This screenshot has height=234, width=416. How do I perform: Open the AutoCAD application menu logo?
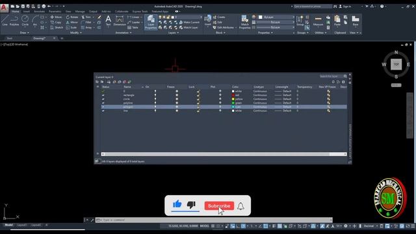click(4, 8)
